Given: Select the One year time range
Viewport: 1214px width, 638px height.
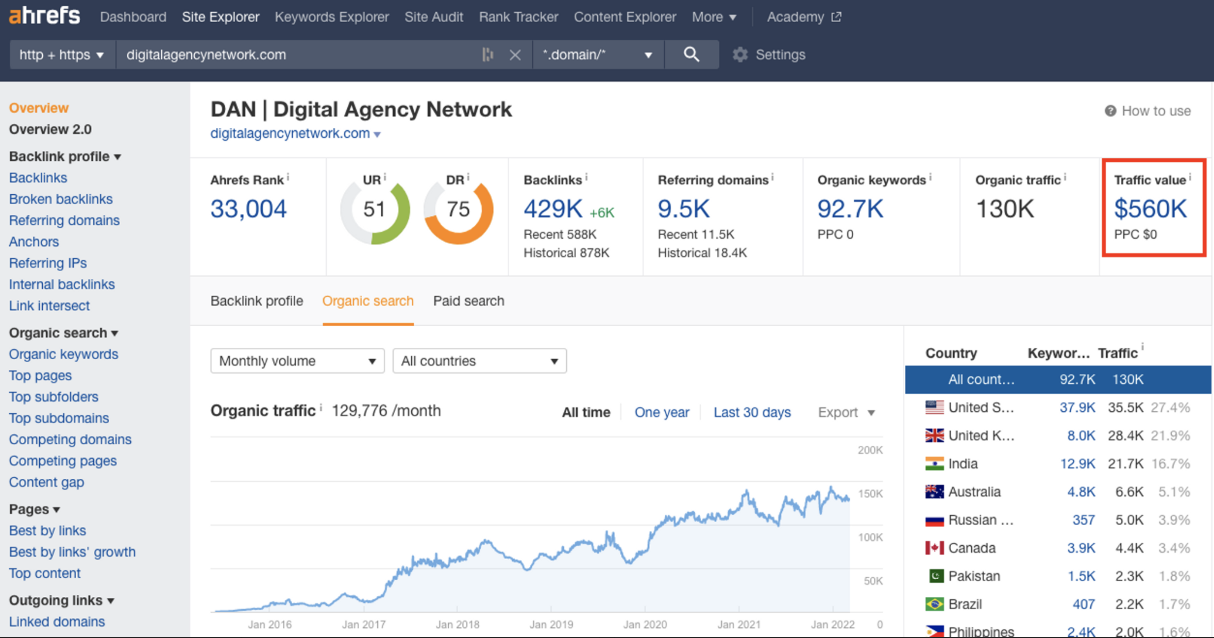Looking at the screenshot, I should (662, 412).
